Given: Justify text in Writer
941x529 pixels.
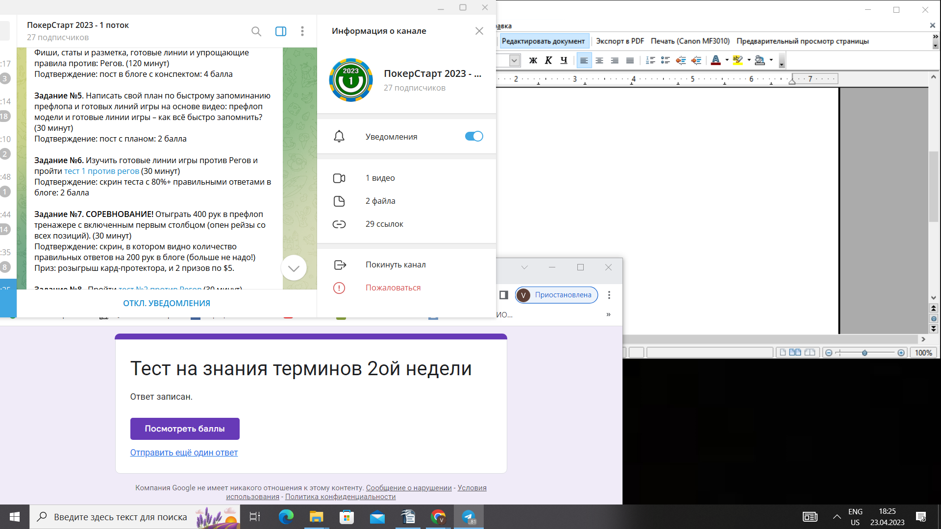Looking at the screenshot, I should (630, 60).
